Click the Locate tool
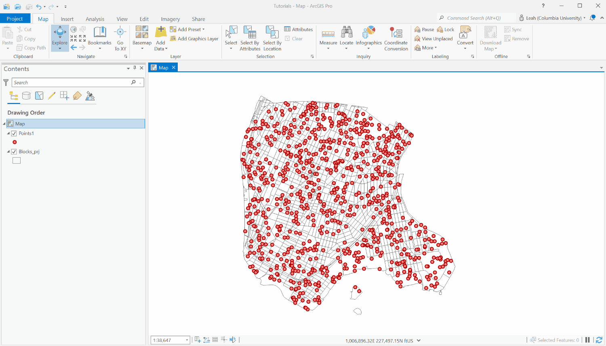The image size is (606, 346). [347, 36]
